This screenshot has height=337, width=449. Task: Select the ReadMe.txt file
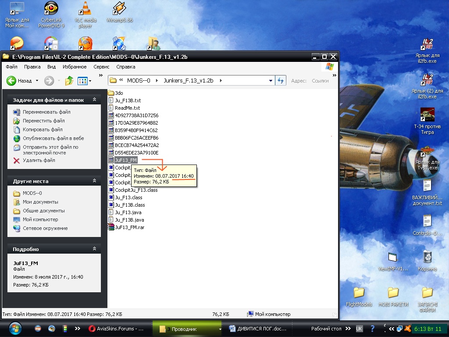coord(124,108)
